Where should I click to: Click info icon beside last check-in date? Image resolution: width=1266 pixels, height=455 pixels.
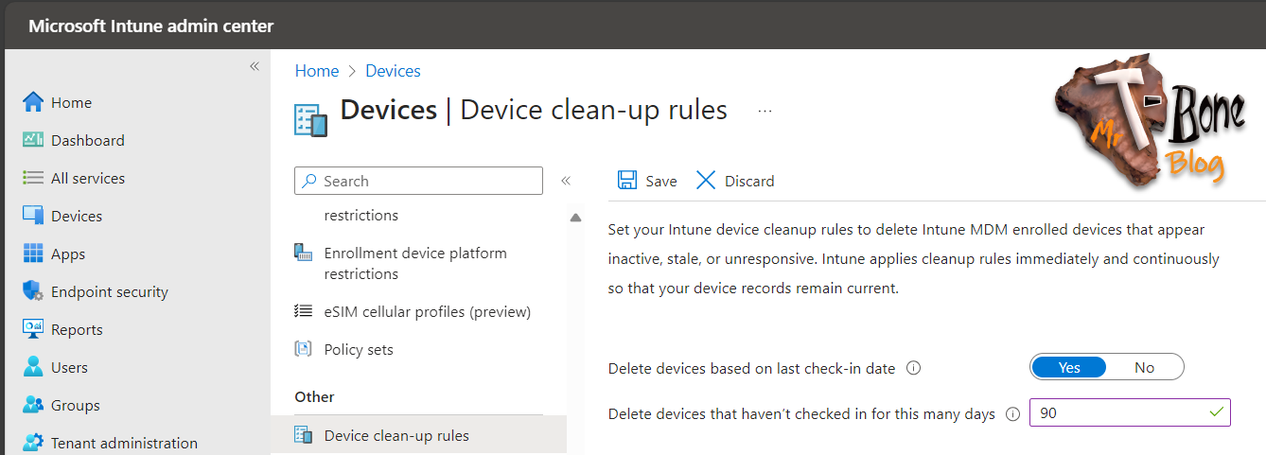[x=913, y=368]
